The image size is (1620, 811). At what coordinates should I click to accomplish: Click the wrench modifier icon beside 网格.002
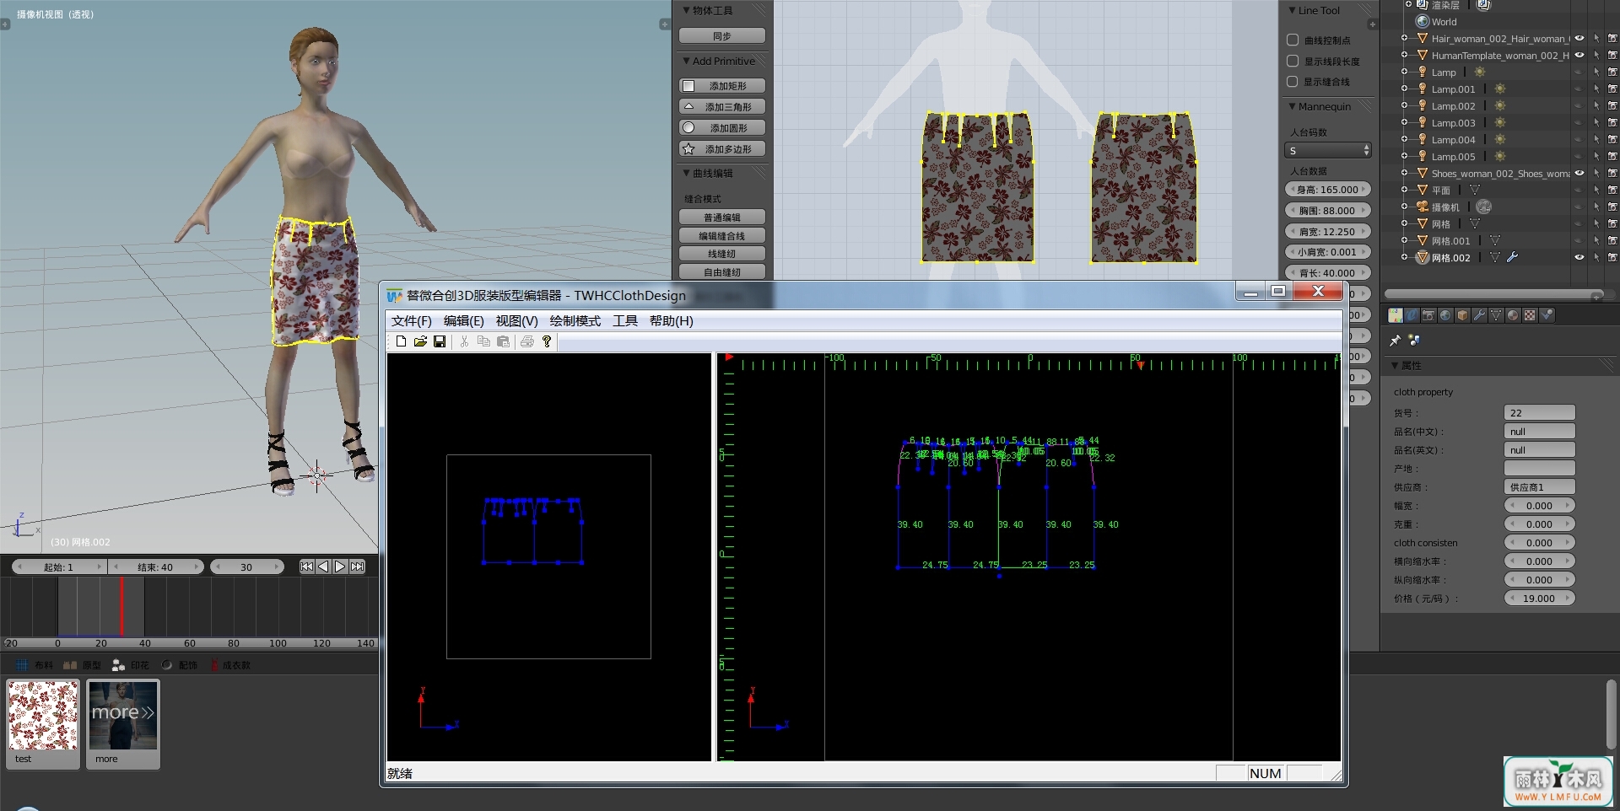click(1512, 258)
